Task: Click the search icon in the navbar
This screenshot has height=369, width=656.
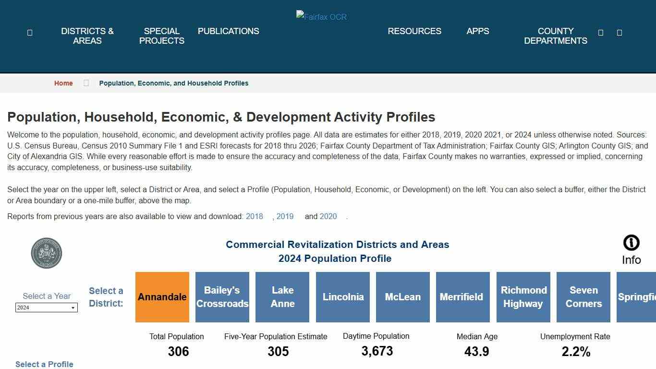Action: [x=600, y=32]
